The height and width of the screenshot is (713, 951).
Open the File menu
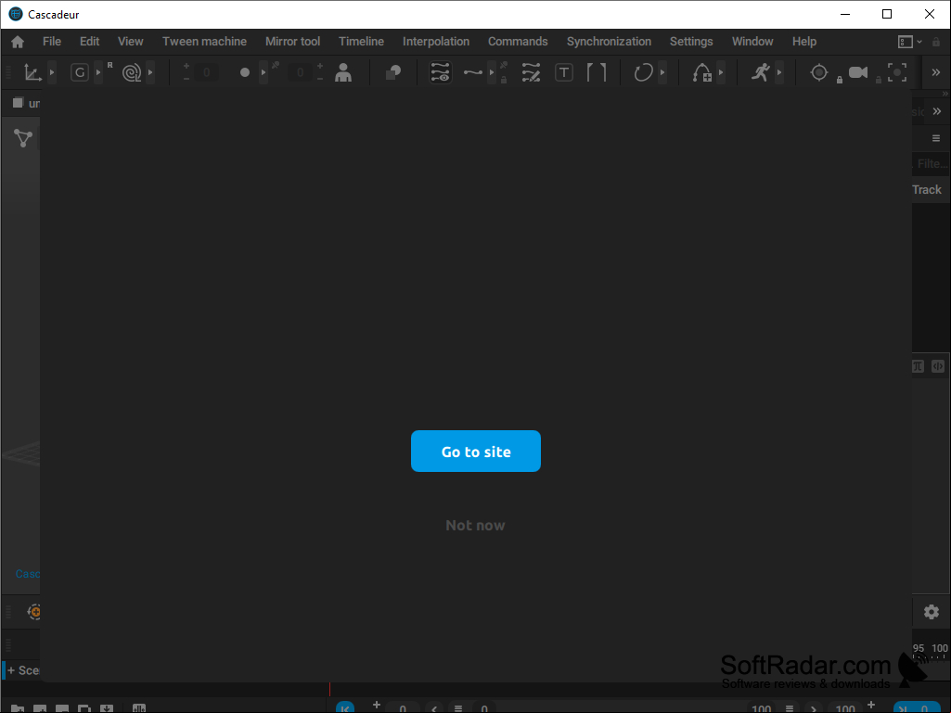[52, 42]
